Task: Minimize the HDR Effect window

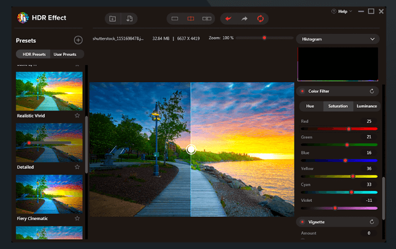Action: click(x=361, y=11)
